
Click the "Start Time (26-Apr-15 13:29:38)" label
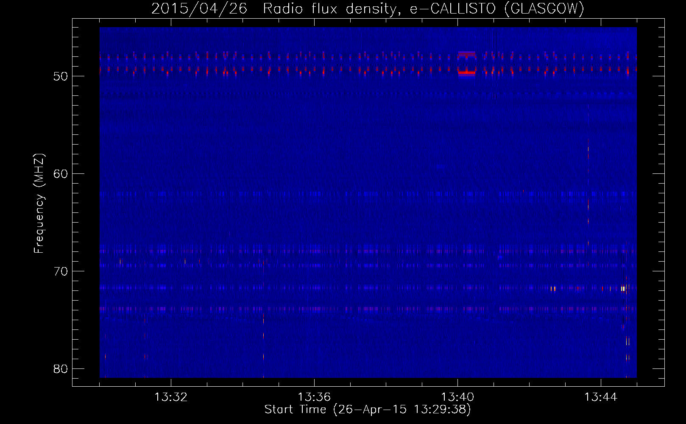(368, 410)
